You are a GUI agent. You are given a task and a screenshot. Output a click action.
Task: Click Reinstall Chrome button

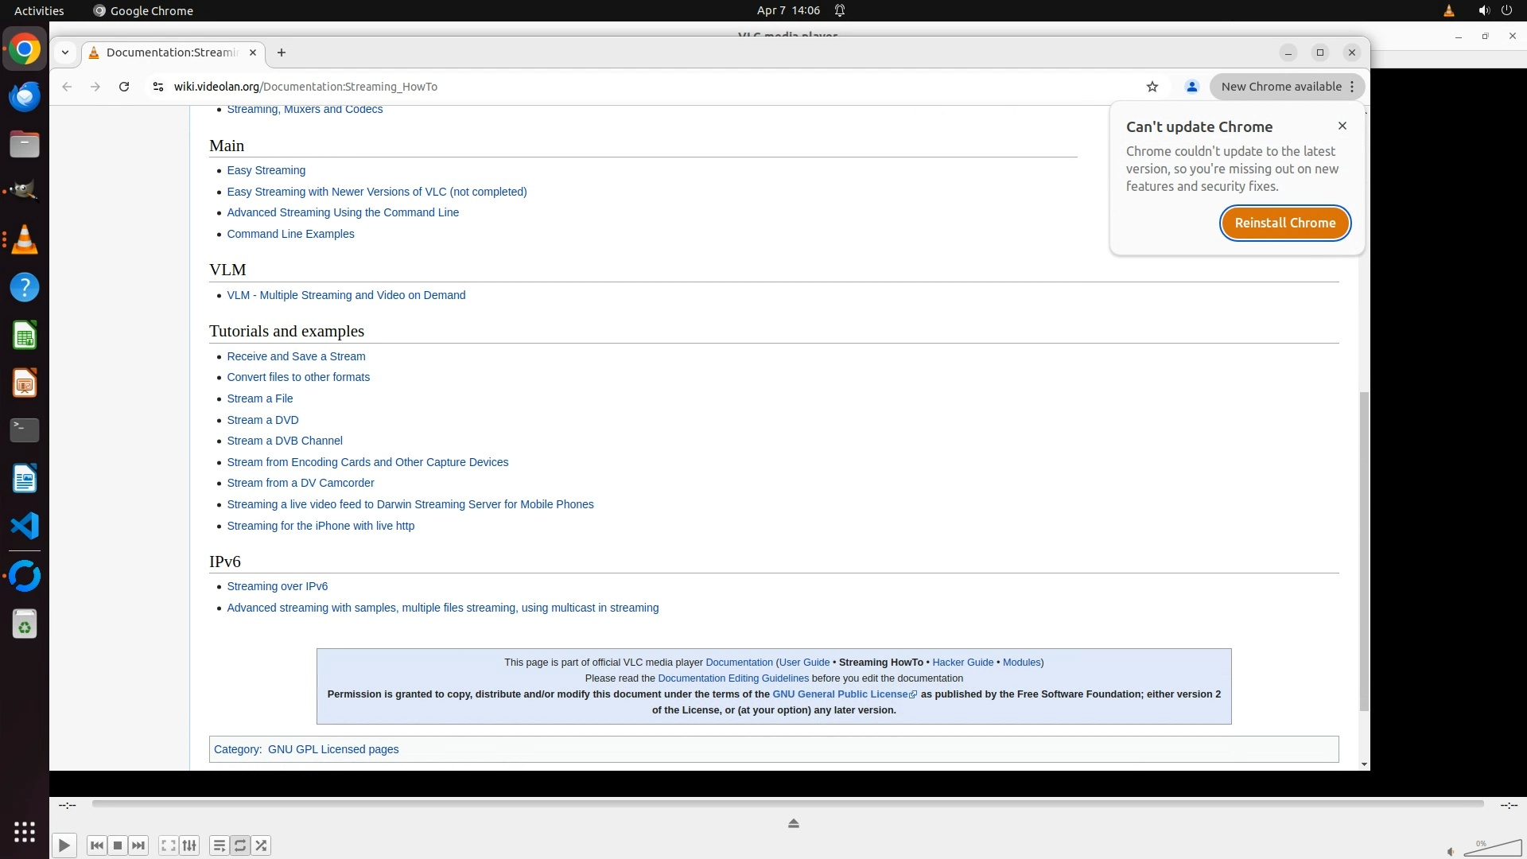point(1284,223)
